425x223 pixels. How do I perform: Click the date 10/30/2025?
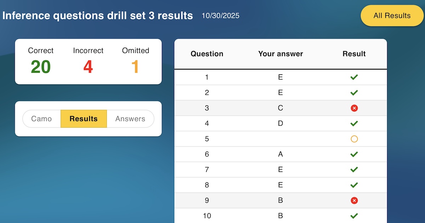(220, 16)
